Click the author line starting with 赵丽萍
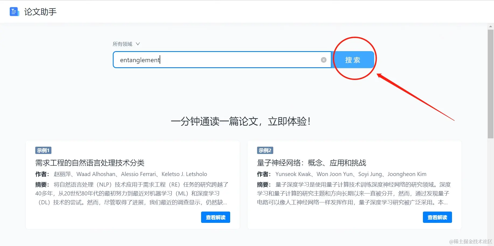494x246 pixels. click(121, 174)
